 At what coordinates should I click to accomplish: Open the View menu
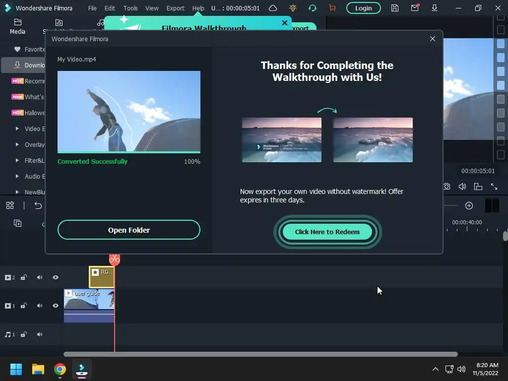point(152,8)
